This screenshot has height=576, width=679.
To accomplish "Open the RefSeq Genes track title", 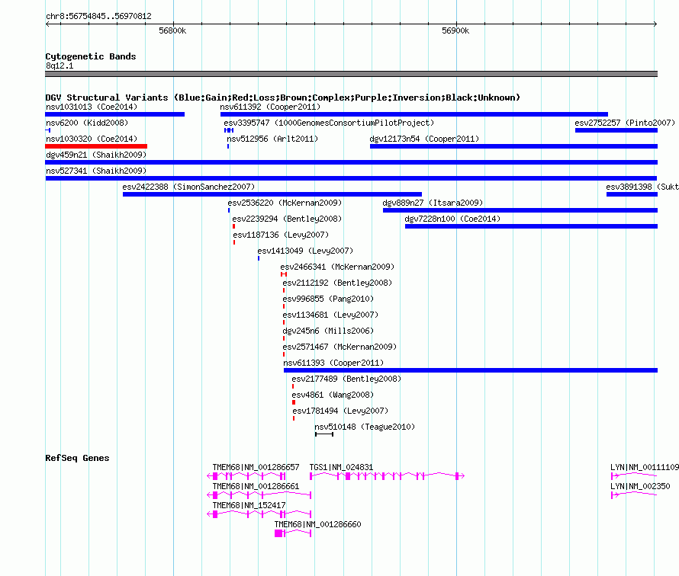I will coord(77,458).
